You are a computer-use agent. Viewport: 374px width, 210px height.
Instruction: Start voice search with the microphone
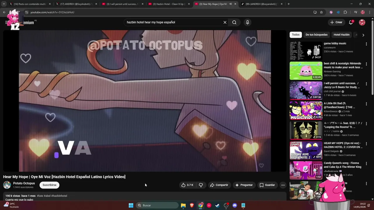(247, 22)
